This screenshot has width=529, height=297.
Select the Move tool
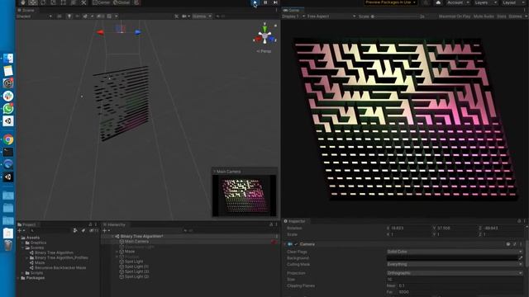tap(33, 2)
